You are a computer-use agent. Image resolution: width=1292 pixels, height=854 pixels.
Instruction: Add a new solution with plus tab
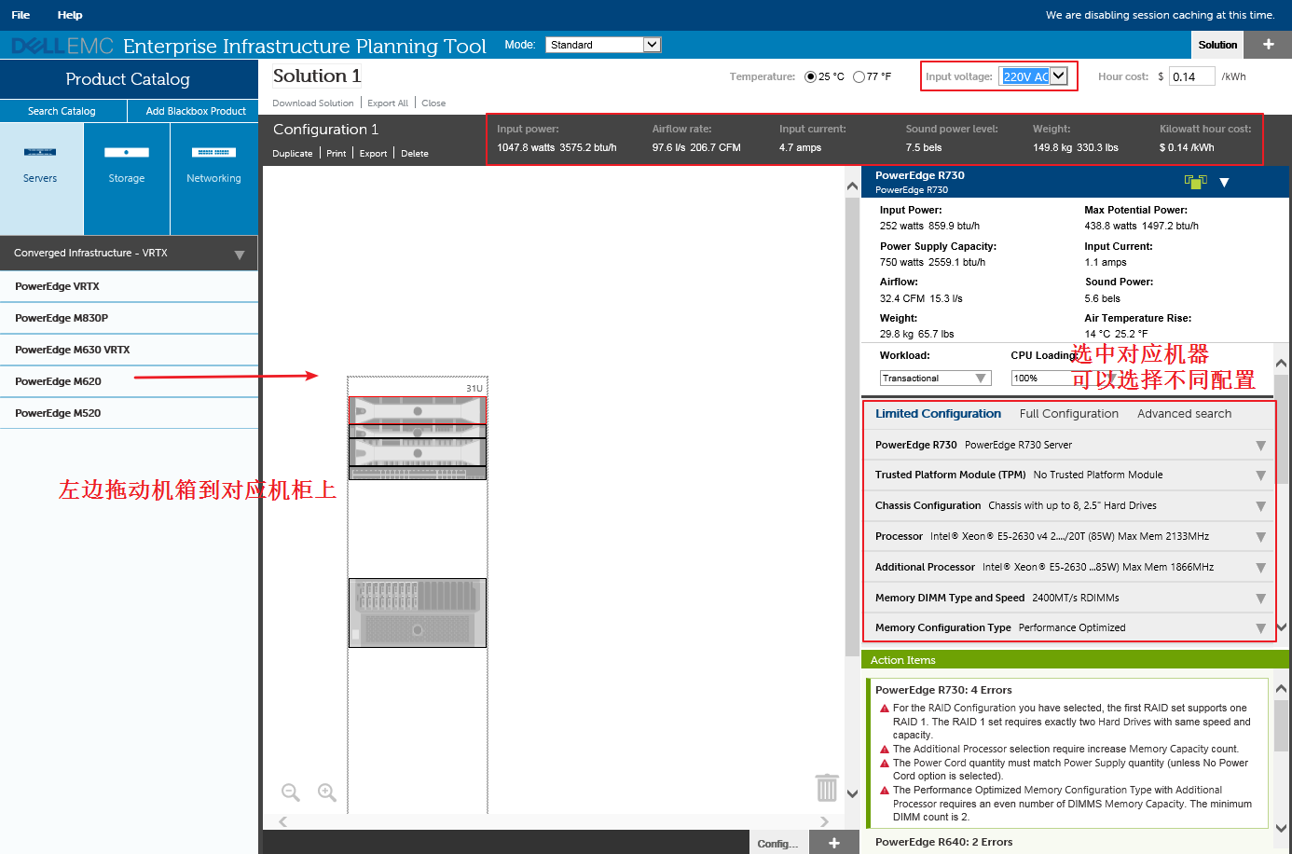(1268, 44)
